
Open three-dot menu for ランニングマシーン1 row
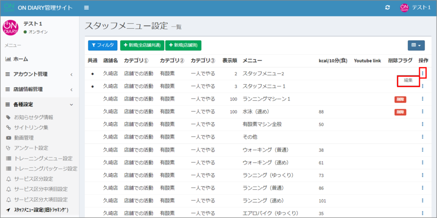(x=422, y=99)
